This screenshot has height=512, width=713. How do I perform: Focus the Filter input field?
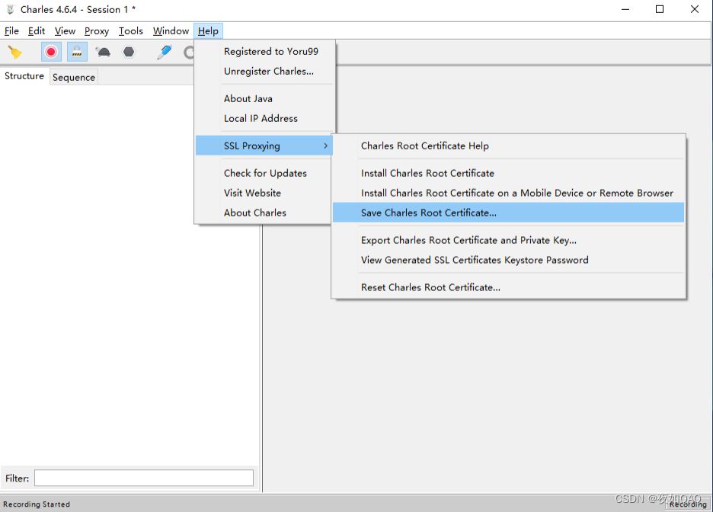[x=144, y=478]
